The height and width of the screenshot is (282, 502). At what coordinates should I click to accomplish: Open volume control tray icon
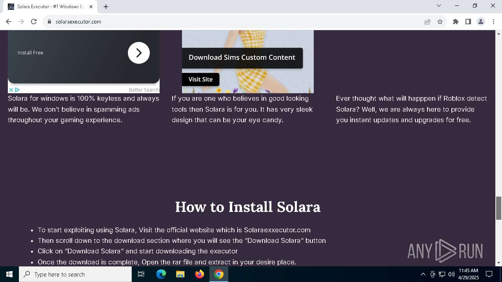click(x=451, y=274)
